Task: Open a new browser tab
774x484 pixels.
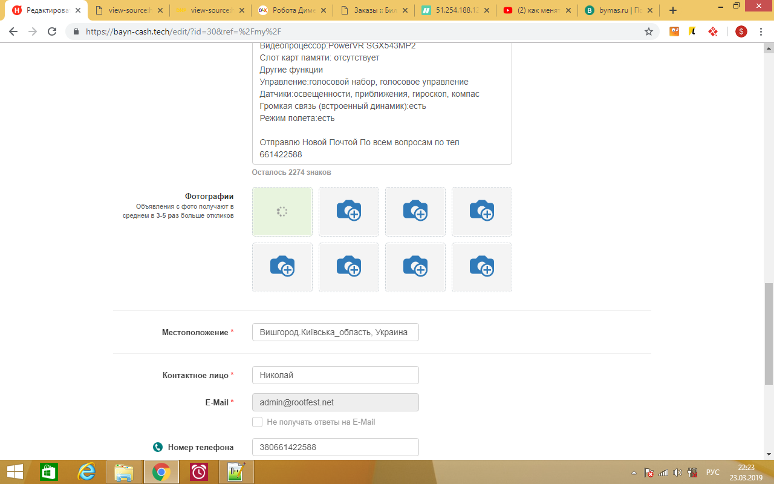Action: click(x=673, y=10)
